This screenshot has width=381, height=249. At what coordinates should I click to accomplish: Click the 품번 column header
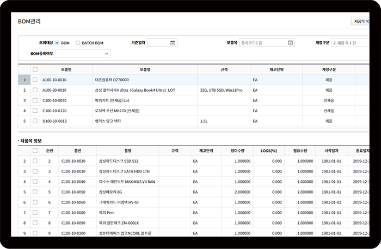point(77,151)
